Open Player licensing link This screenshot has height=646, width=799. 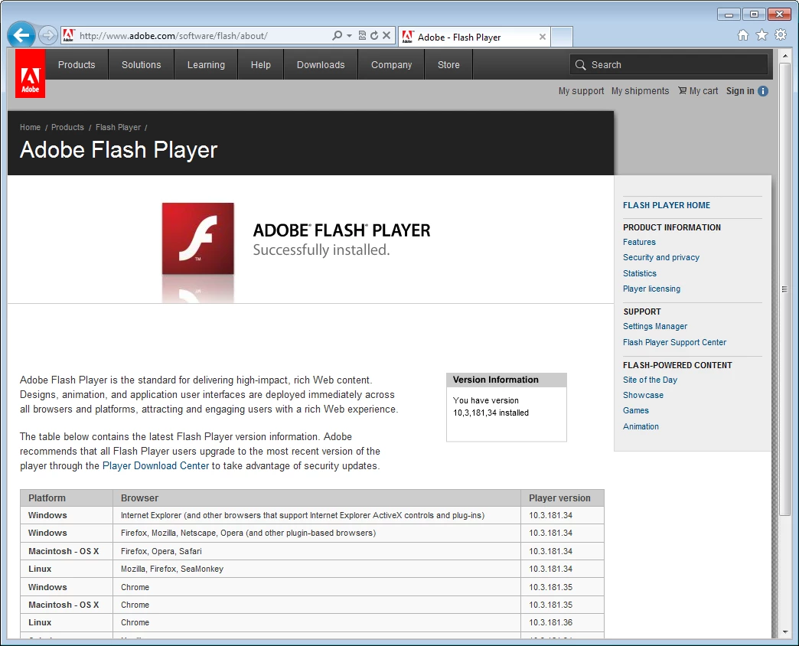[651, 289]
